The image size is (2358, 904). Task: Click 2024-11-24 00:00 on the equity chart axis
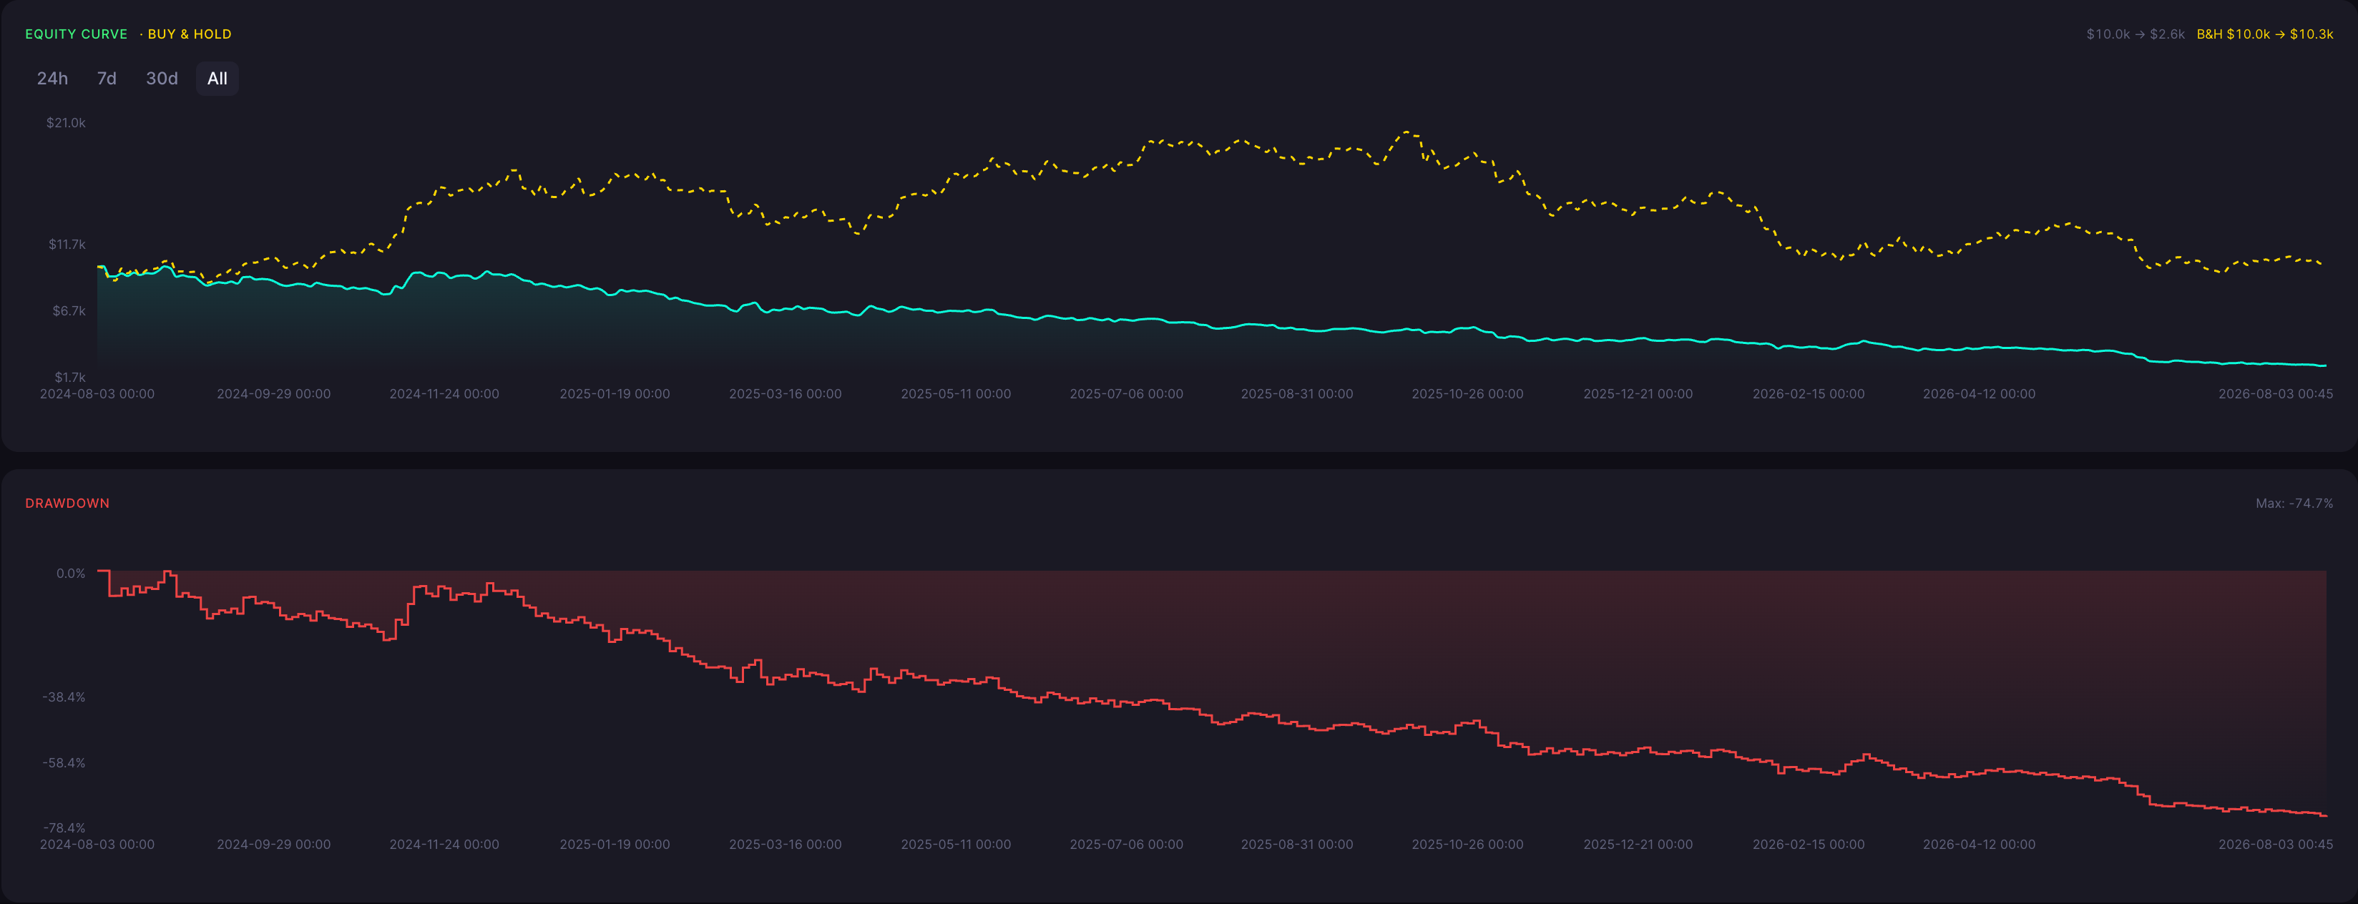[x=444, y=394]
